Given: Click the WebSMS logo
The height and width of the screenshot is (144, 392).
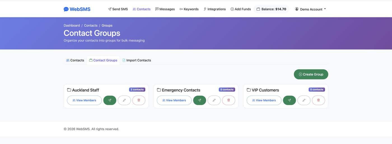Looking at the screenshot, I should [x=77, y=9].
